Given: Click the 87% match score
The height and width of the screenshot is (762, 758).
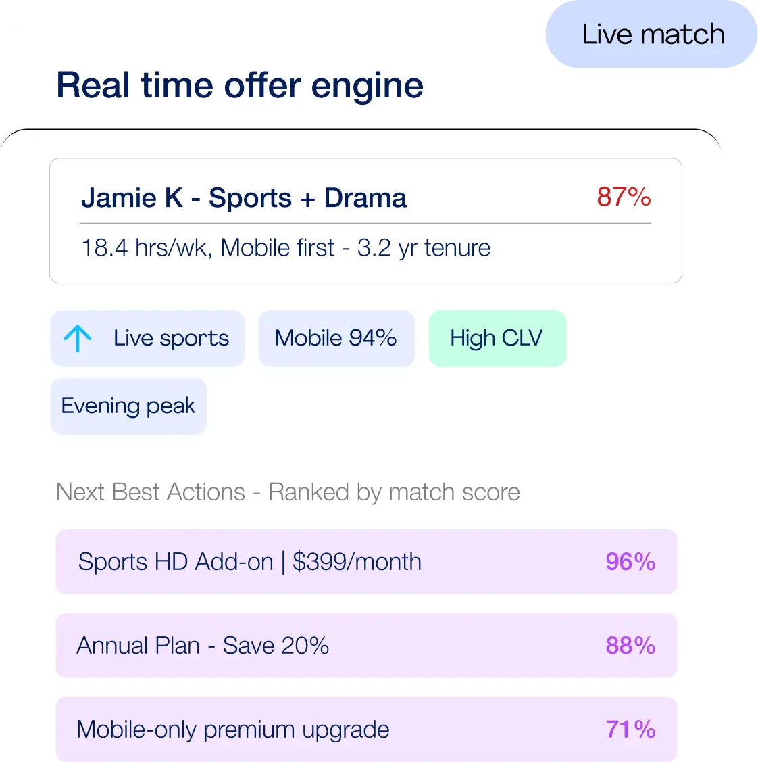Looking at the screenshot, I should 624,197.
